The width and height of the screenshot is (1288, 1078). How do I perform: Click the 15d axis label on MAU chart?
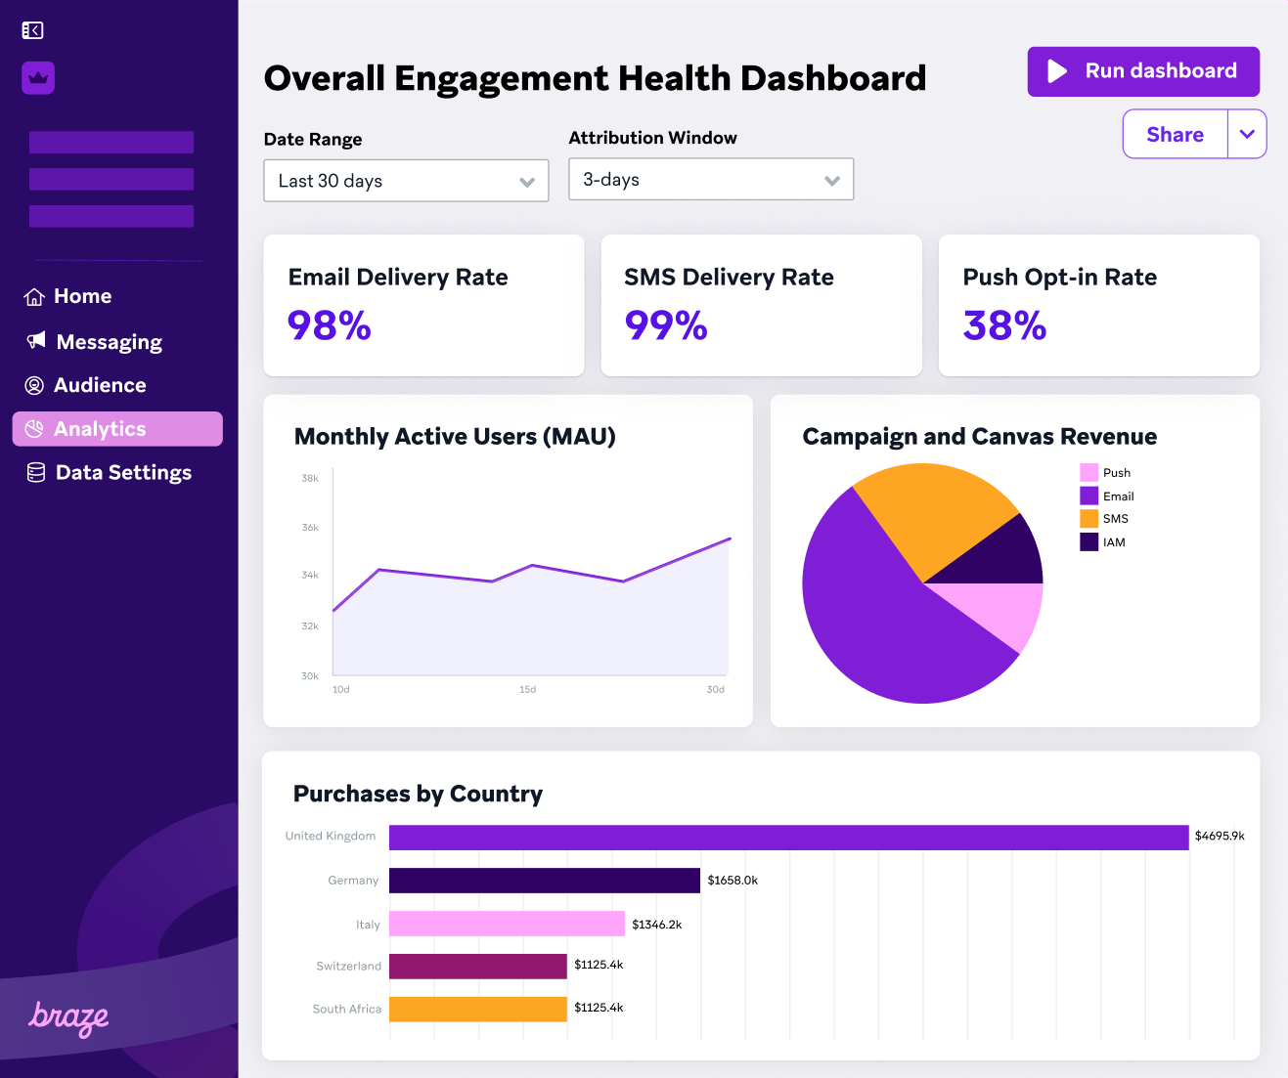pos(528,689)
